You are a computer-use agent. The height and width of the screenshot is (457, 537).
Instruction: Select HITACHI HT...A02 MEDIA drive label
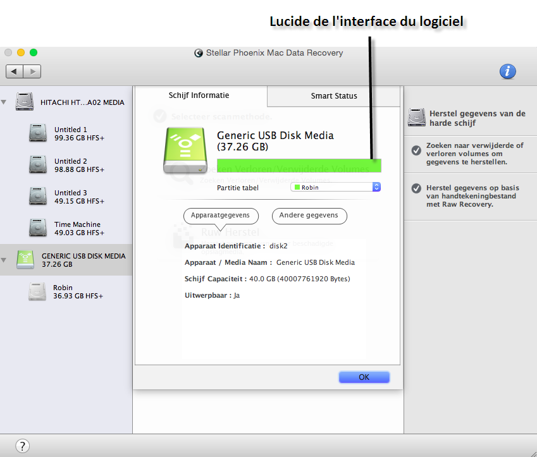coord(82,102)
